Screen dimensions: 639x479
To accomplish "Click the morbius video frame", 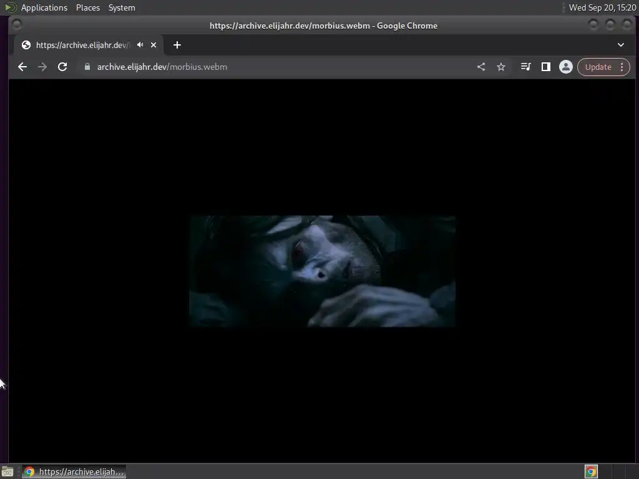I will tap(322, 271).
